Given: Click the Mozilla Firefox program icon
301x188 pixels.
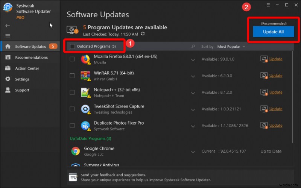Looking at the screenshot, I should pos(85,59).
